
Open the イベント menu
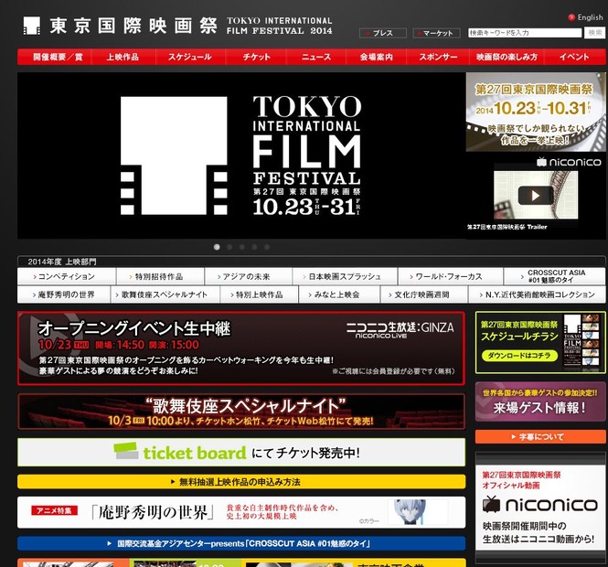tap(575, 57)
